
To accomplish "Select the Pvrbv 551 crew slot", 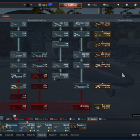I will tap(44, 126).
